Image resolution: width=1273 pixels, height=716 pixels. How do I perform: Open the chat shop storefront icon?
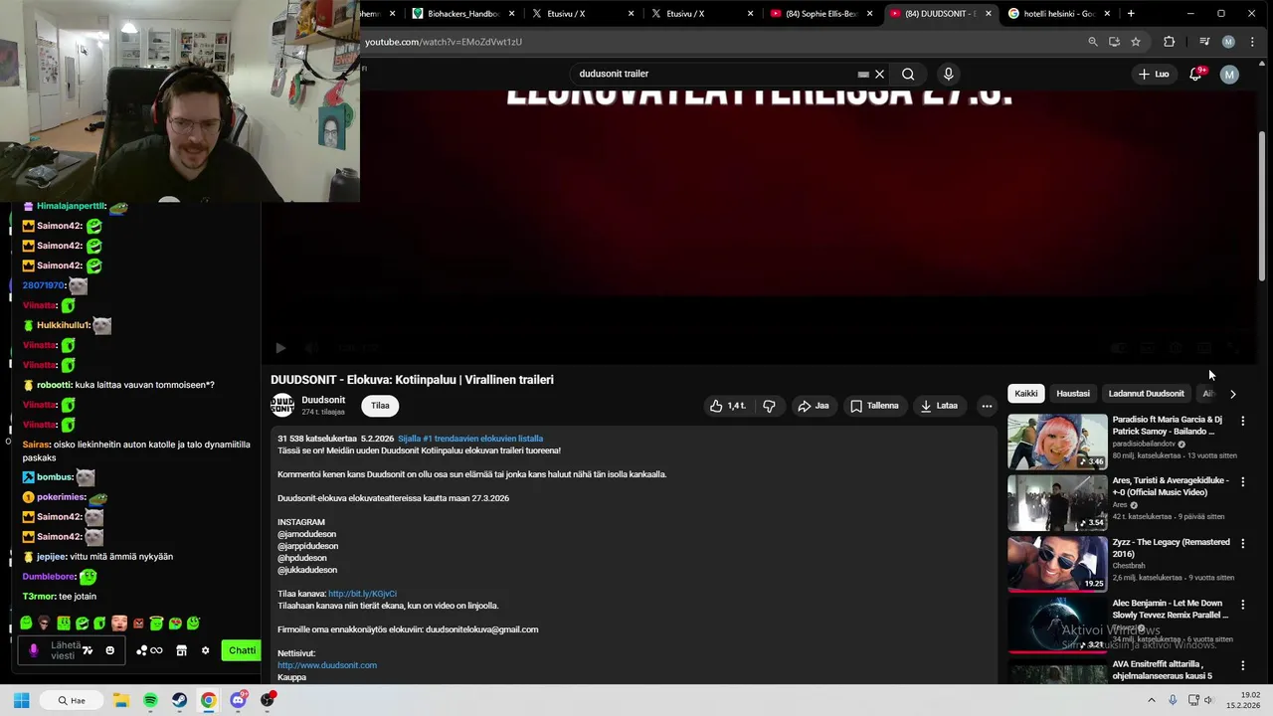(182, 650)
